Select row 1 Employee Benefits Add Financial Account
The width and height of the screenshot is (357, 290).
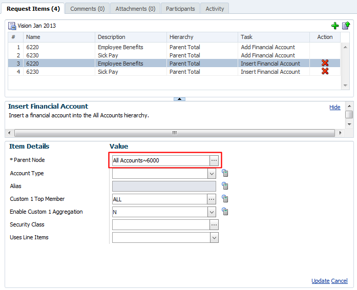pyautogui.click(x=120, y=47)
